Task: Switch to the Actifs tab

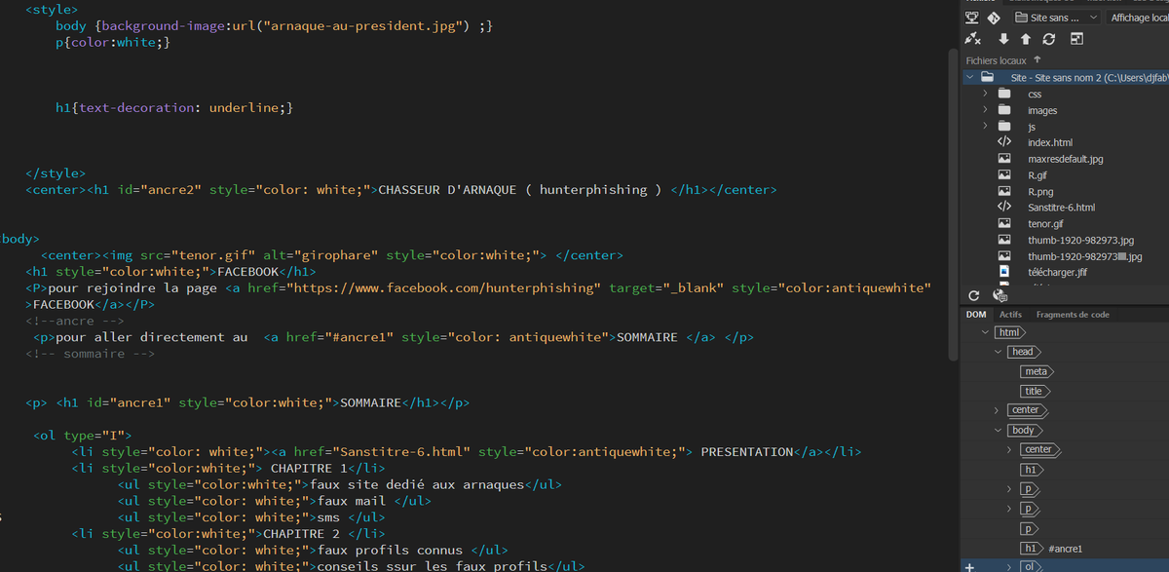Action: point(1010,315)
